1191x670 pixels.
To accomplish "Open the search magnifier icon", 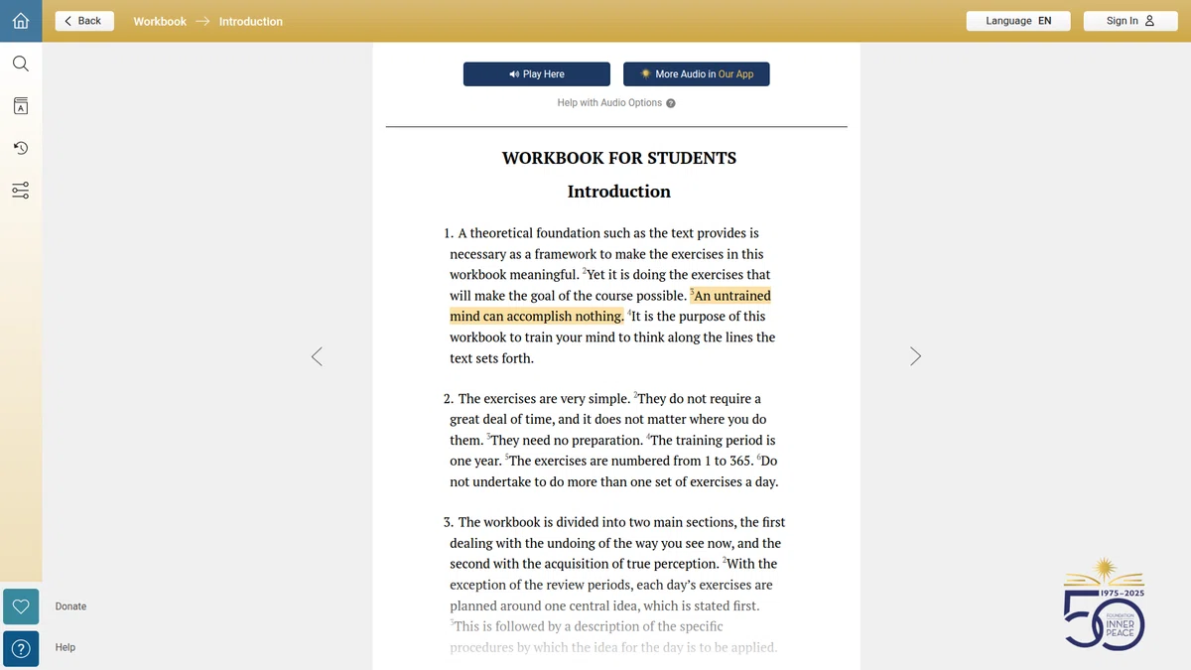I will coord(21,64).
